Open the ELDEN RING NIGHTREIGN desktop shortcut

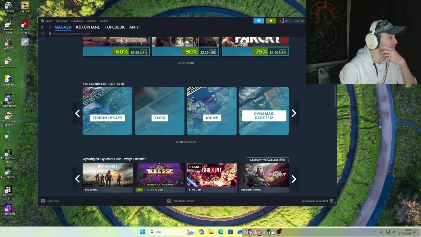(8, 101)
